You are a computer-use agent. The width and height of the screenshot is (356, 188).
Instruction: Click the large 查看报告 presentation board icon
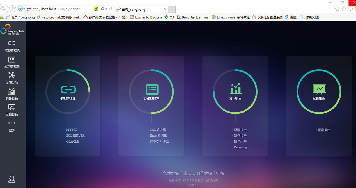pos(319,89)
